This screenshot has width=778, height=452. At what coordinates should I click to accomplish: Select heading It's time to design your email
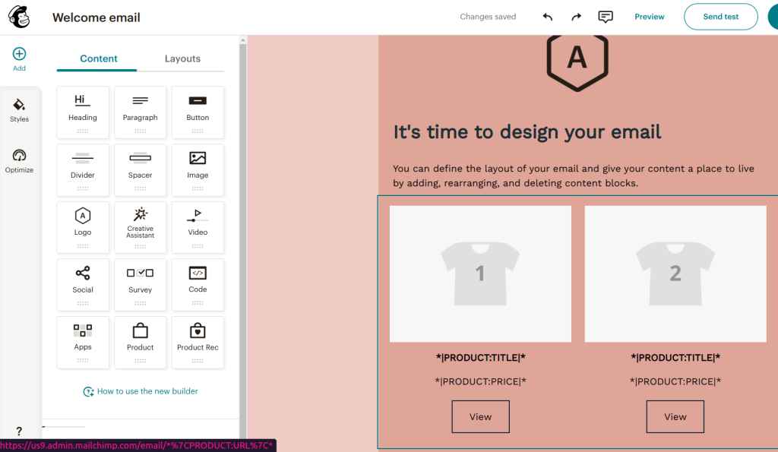(x=527, y=132)
